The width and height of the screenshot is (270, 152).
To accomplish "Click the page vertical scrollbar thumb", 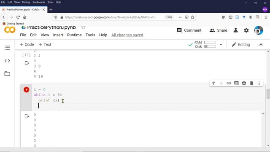I will pos(268,94).
